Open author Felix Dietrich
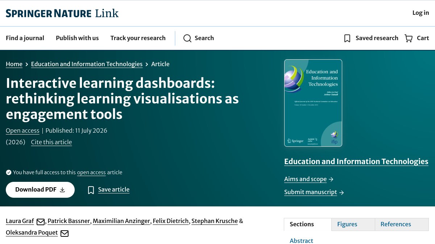The height and width of the screenshot is (244, 435). point(171,221)
